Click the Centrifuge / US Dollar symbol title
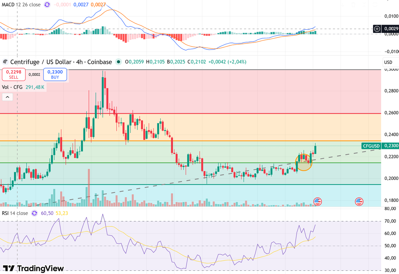399x274 pixels. coord(61,62)
